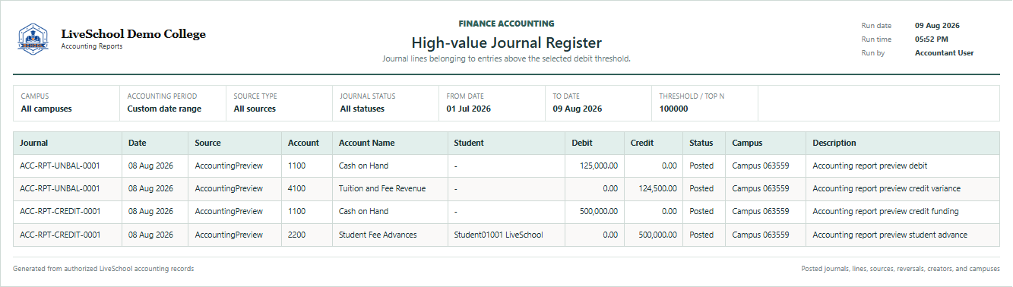The width and height of the screenshot is (1013, 287).
Task: Click the report subtitle about debit threshold
Action: coord(506,58)
